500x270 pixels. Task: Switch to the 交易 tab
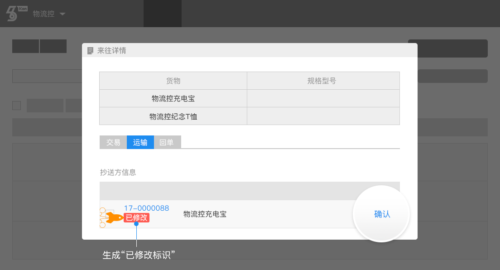point(113,142)
